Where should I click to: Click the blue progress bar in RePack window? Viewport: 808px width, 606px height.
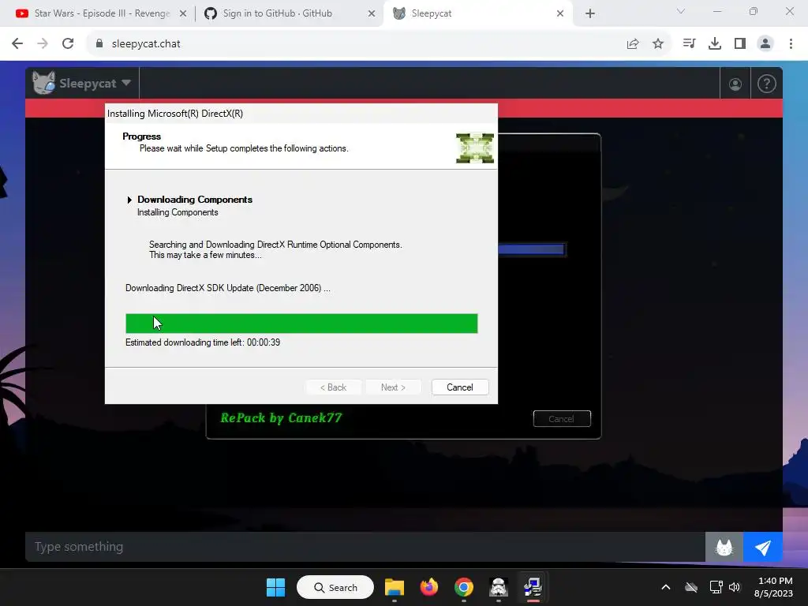[x=531, y=250]
